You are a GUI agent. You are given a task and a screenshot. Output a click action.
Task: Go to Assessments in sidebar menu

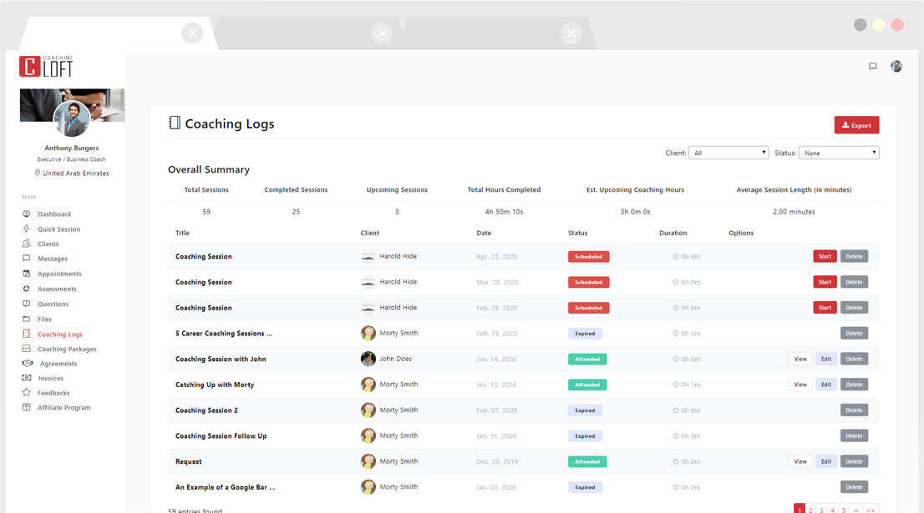click(x=57, y=289)
